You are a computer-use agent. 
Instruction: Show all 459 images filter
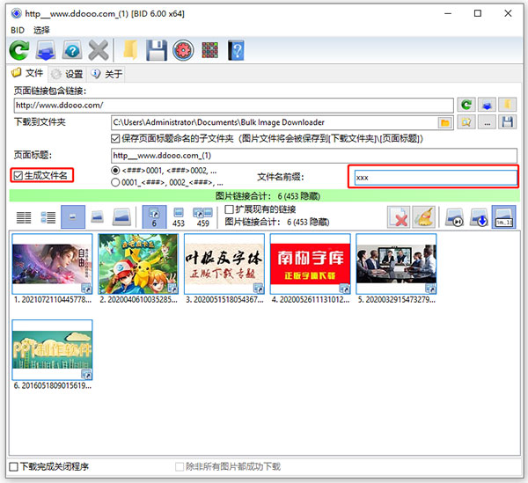click(x=202, y=217)
